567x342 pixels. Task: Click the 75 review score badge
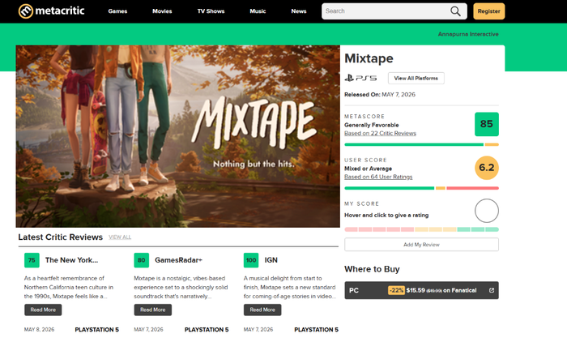pos(32,260)
